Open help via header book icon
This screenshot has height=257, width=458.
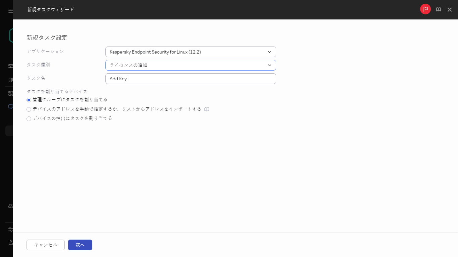(x=439, y=10)
